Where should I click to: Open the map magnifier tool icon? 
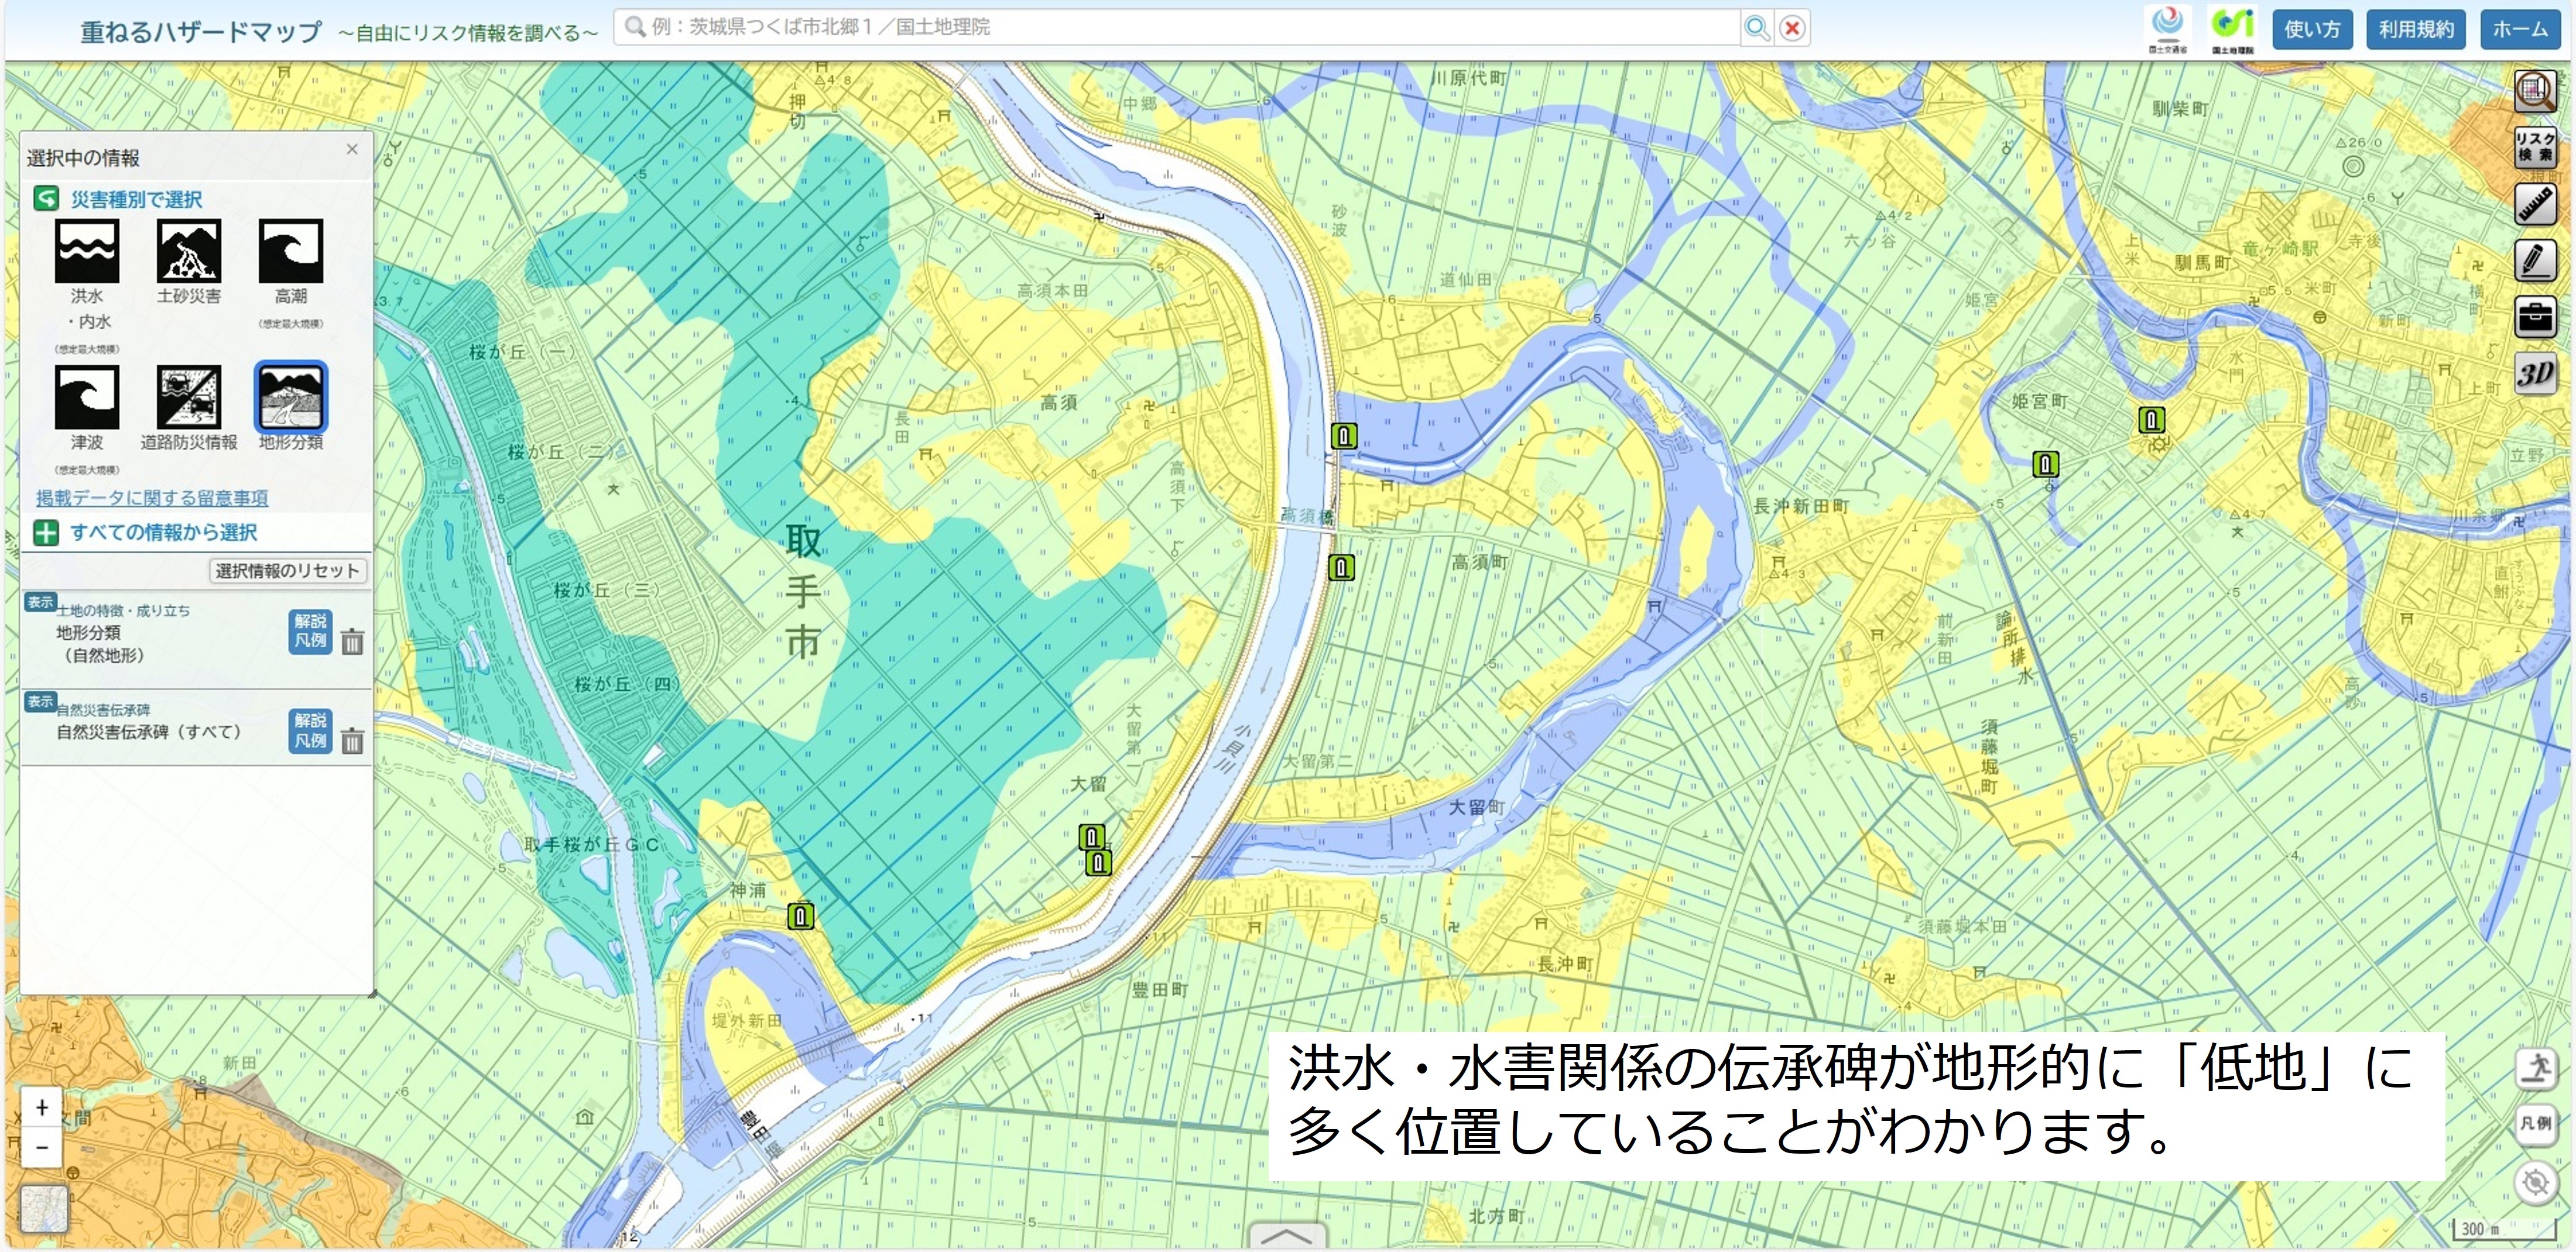(2535, 91)
